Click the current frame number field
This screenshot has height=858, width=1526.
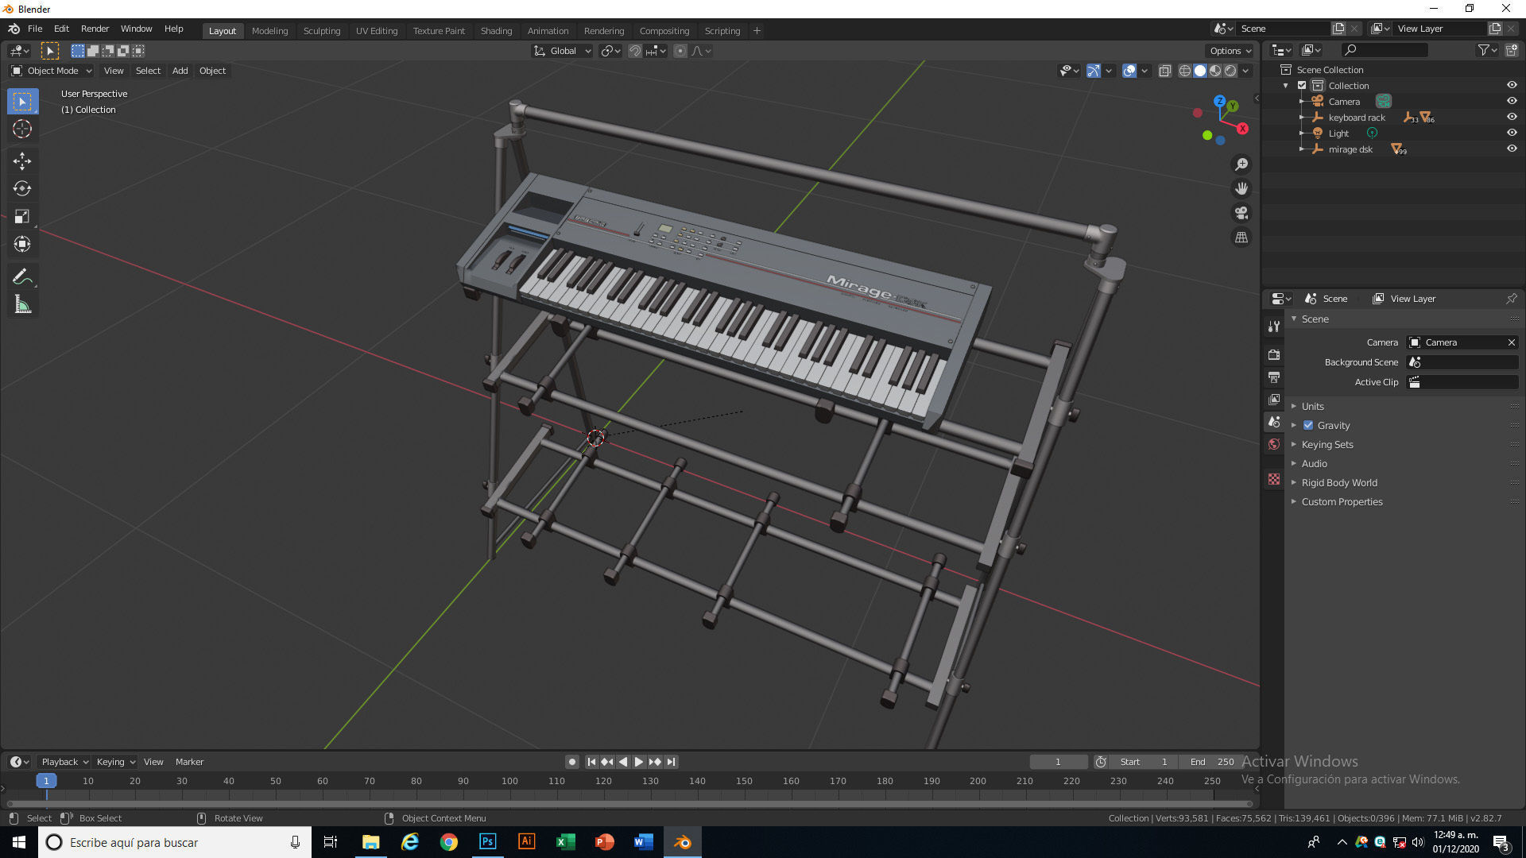click(x=1058, y=762)
